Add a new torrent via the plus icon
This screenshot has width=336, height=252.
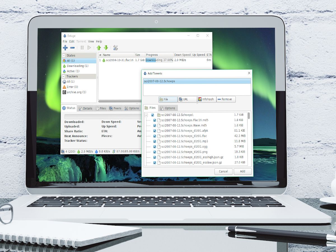coord(65,48)
